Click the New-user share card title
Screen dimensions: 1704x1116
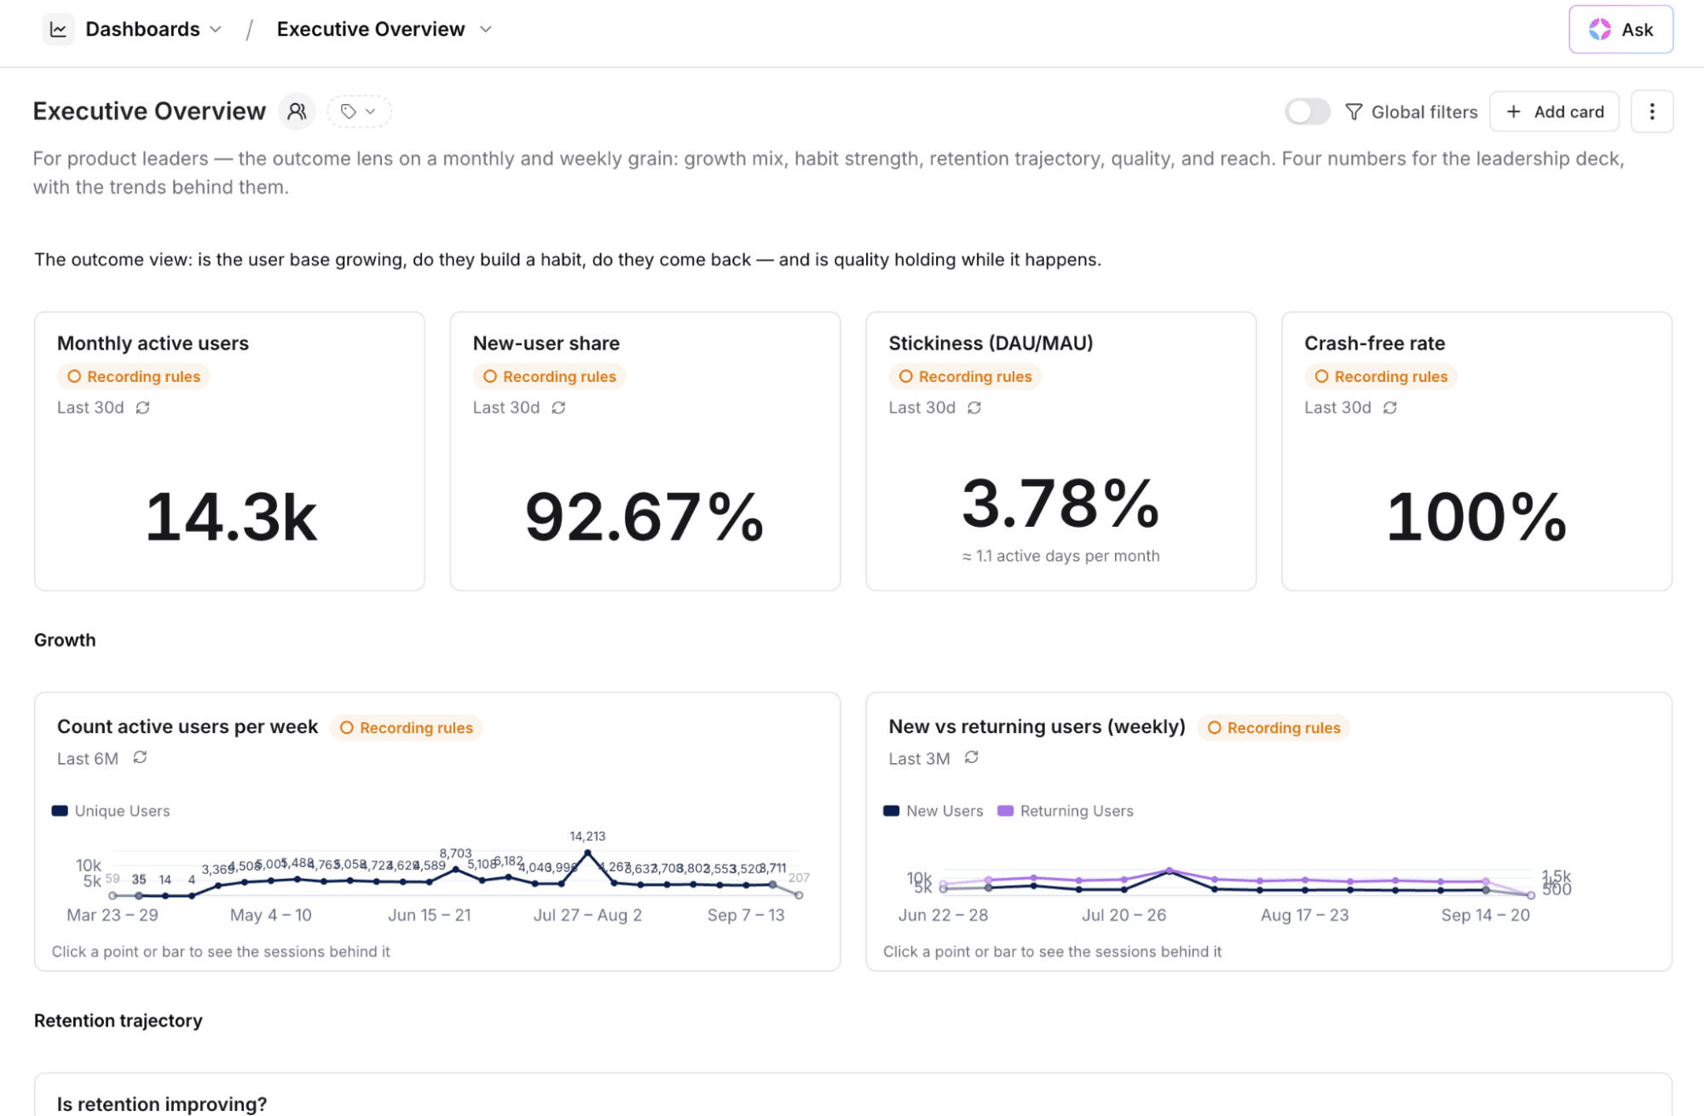[546, 344]
